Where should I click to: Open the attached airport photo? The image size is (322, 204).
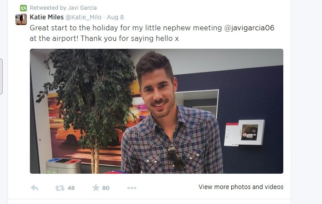[156, 111]
